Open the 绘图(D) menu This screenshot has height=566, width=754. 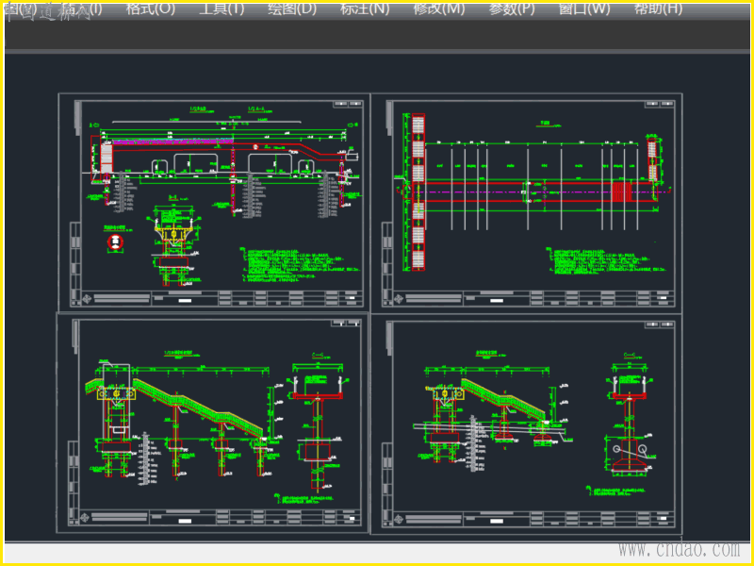(x=292, y=8)
